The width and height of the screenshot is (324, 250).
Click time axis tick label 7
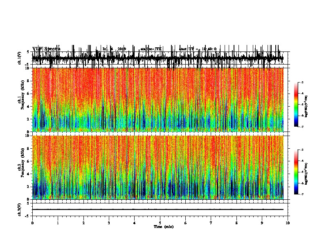tap(211, 223)
